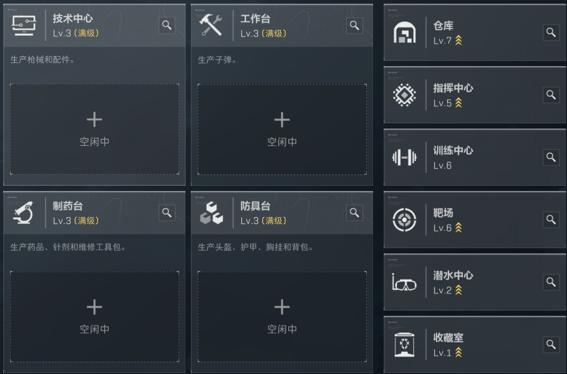Click the 收藏室 Lv.1 upgrade chevrons
Image resolution: width=567 pixels, height=374 pixels.
coord(458,353)
